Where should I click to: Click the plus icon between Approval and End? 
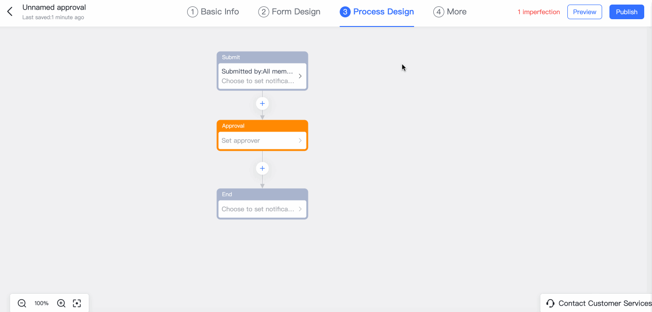(x=262, y=168)
